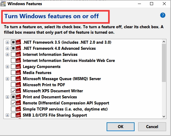Viewport: 171px width, 136px height.
Task: Select Internet Information Services Hostable Web Core text
Action: 69,60
